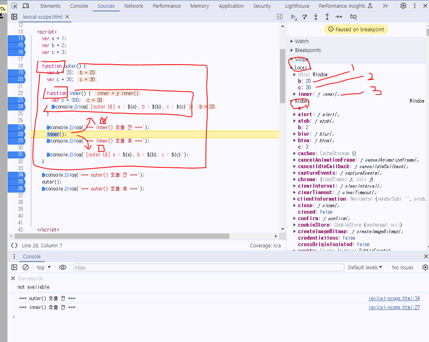The image size is (429, 342).
Task: Open the Network tab
Action: [134, 6]
